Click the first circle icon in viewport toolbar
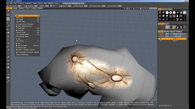 click(125, 8)
